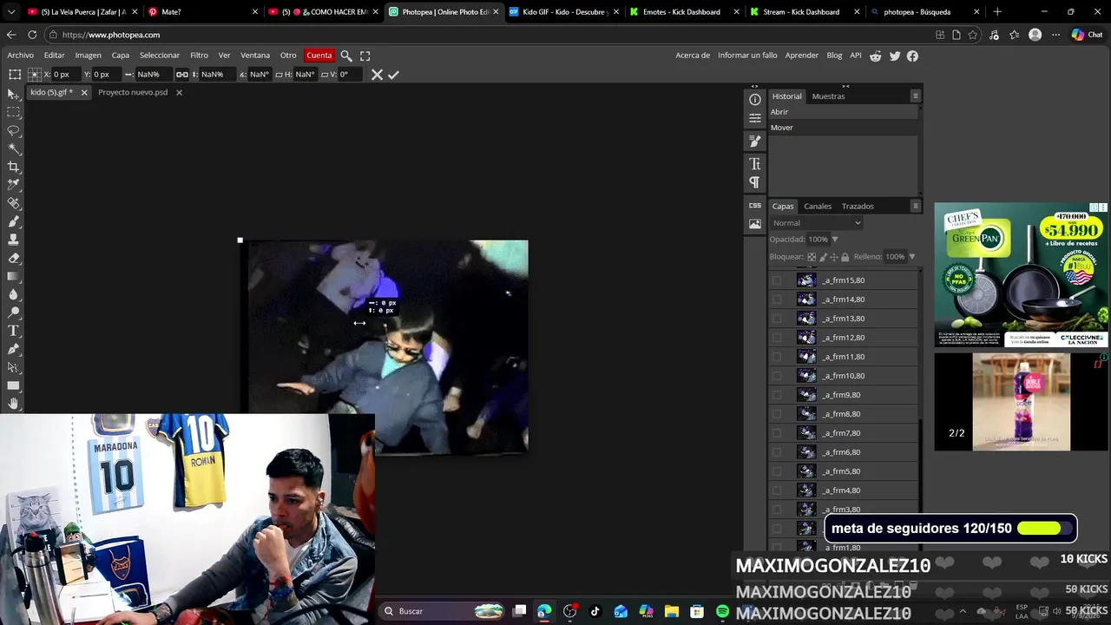1111x625 pixels.
Task: Select the Rectangle shape tool
Action: point(13,385)
